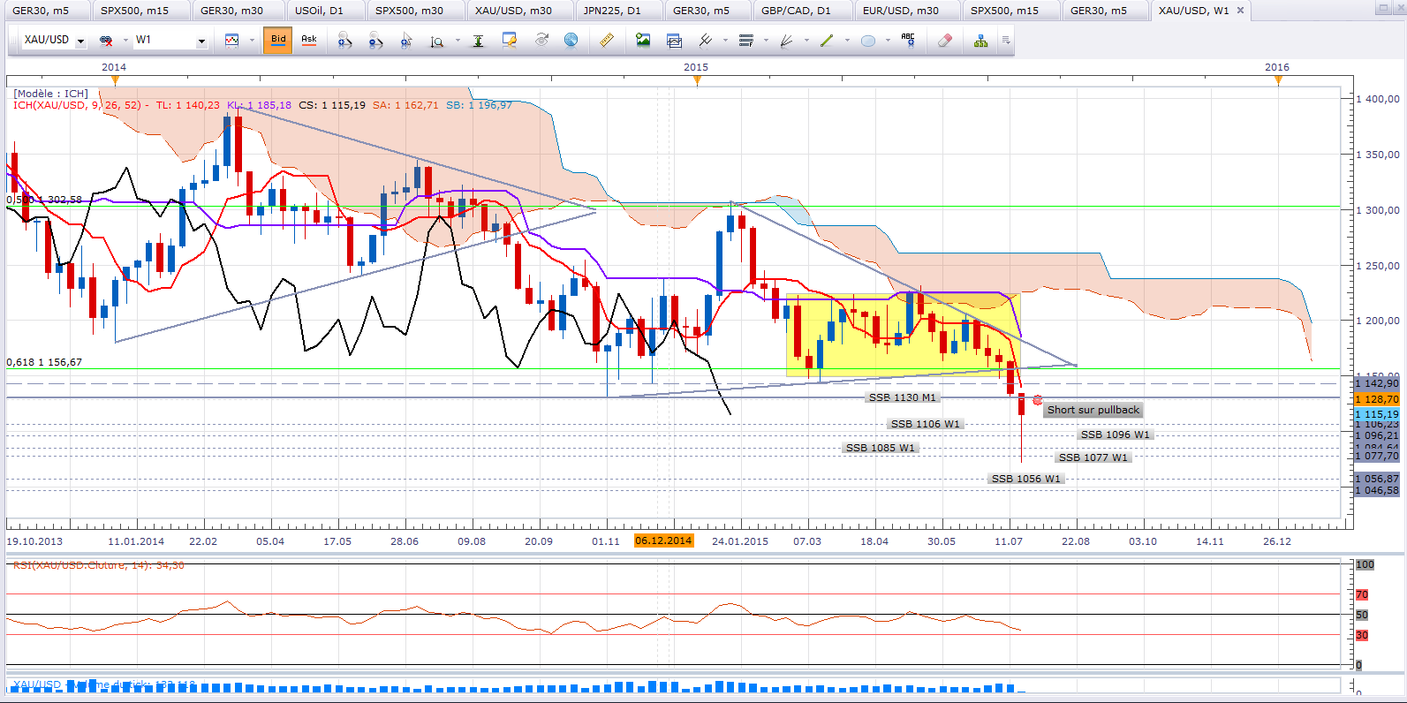
Task: Toggle the Bid price display
Action: pyautogui.click(x=278, y=40)
